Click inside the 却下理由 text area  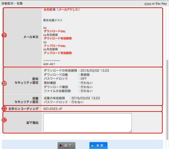click(x=87, y=123)
